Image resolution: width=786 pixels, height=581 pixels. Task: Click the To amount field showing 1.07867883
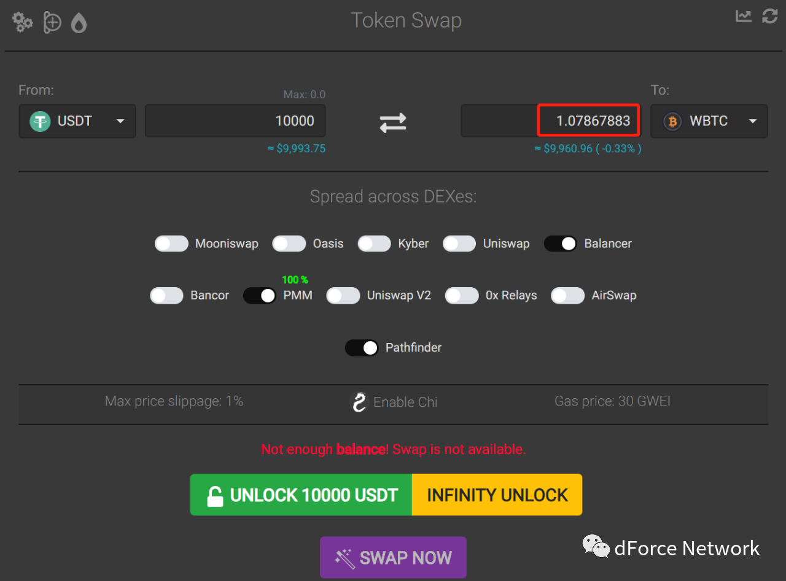point(551,121)
